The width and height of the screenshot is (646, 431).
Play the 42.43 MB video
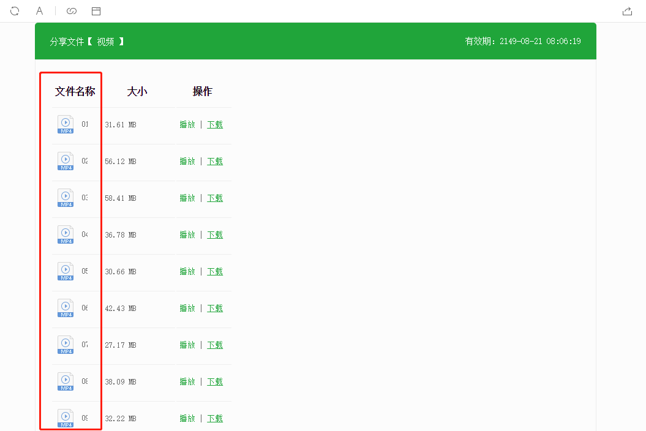click(187, 308)
